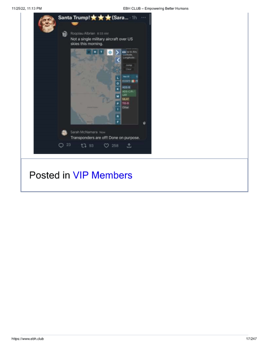Click the aircraft map thumbnail image
The width and height of the screenshot is (268, 347).
(104, 86)
